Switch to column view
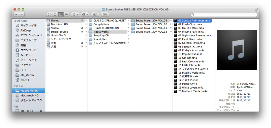 click(60, 14)
